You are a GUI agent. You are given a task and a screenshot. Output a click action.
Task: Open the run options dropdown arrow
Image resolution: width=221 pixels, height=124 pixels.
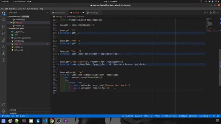(x=207, y=13)
